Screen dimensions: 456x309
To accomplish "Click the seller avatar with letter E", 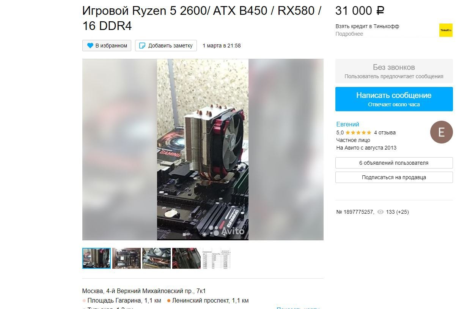I will (x=441, y=132).
